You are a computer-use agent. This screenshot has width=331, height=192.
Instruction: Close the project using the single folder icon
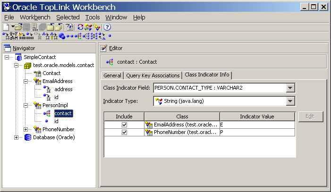click(x=51, y=27)
